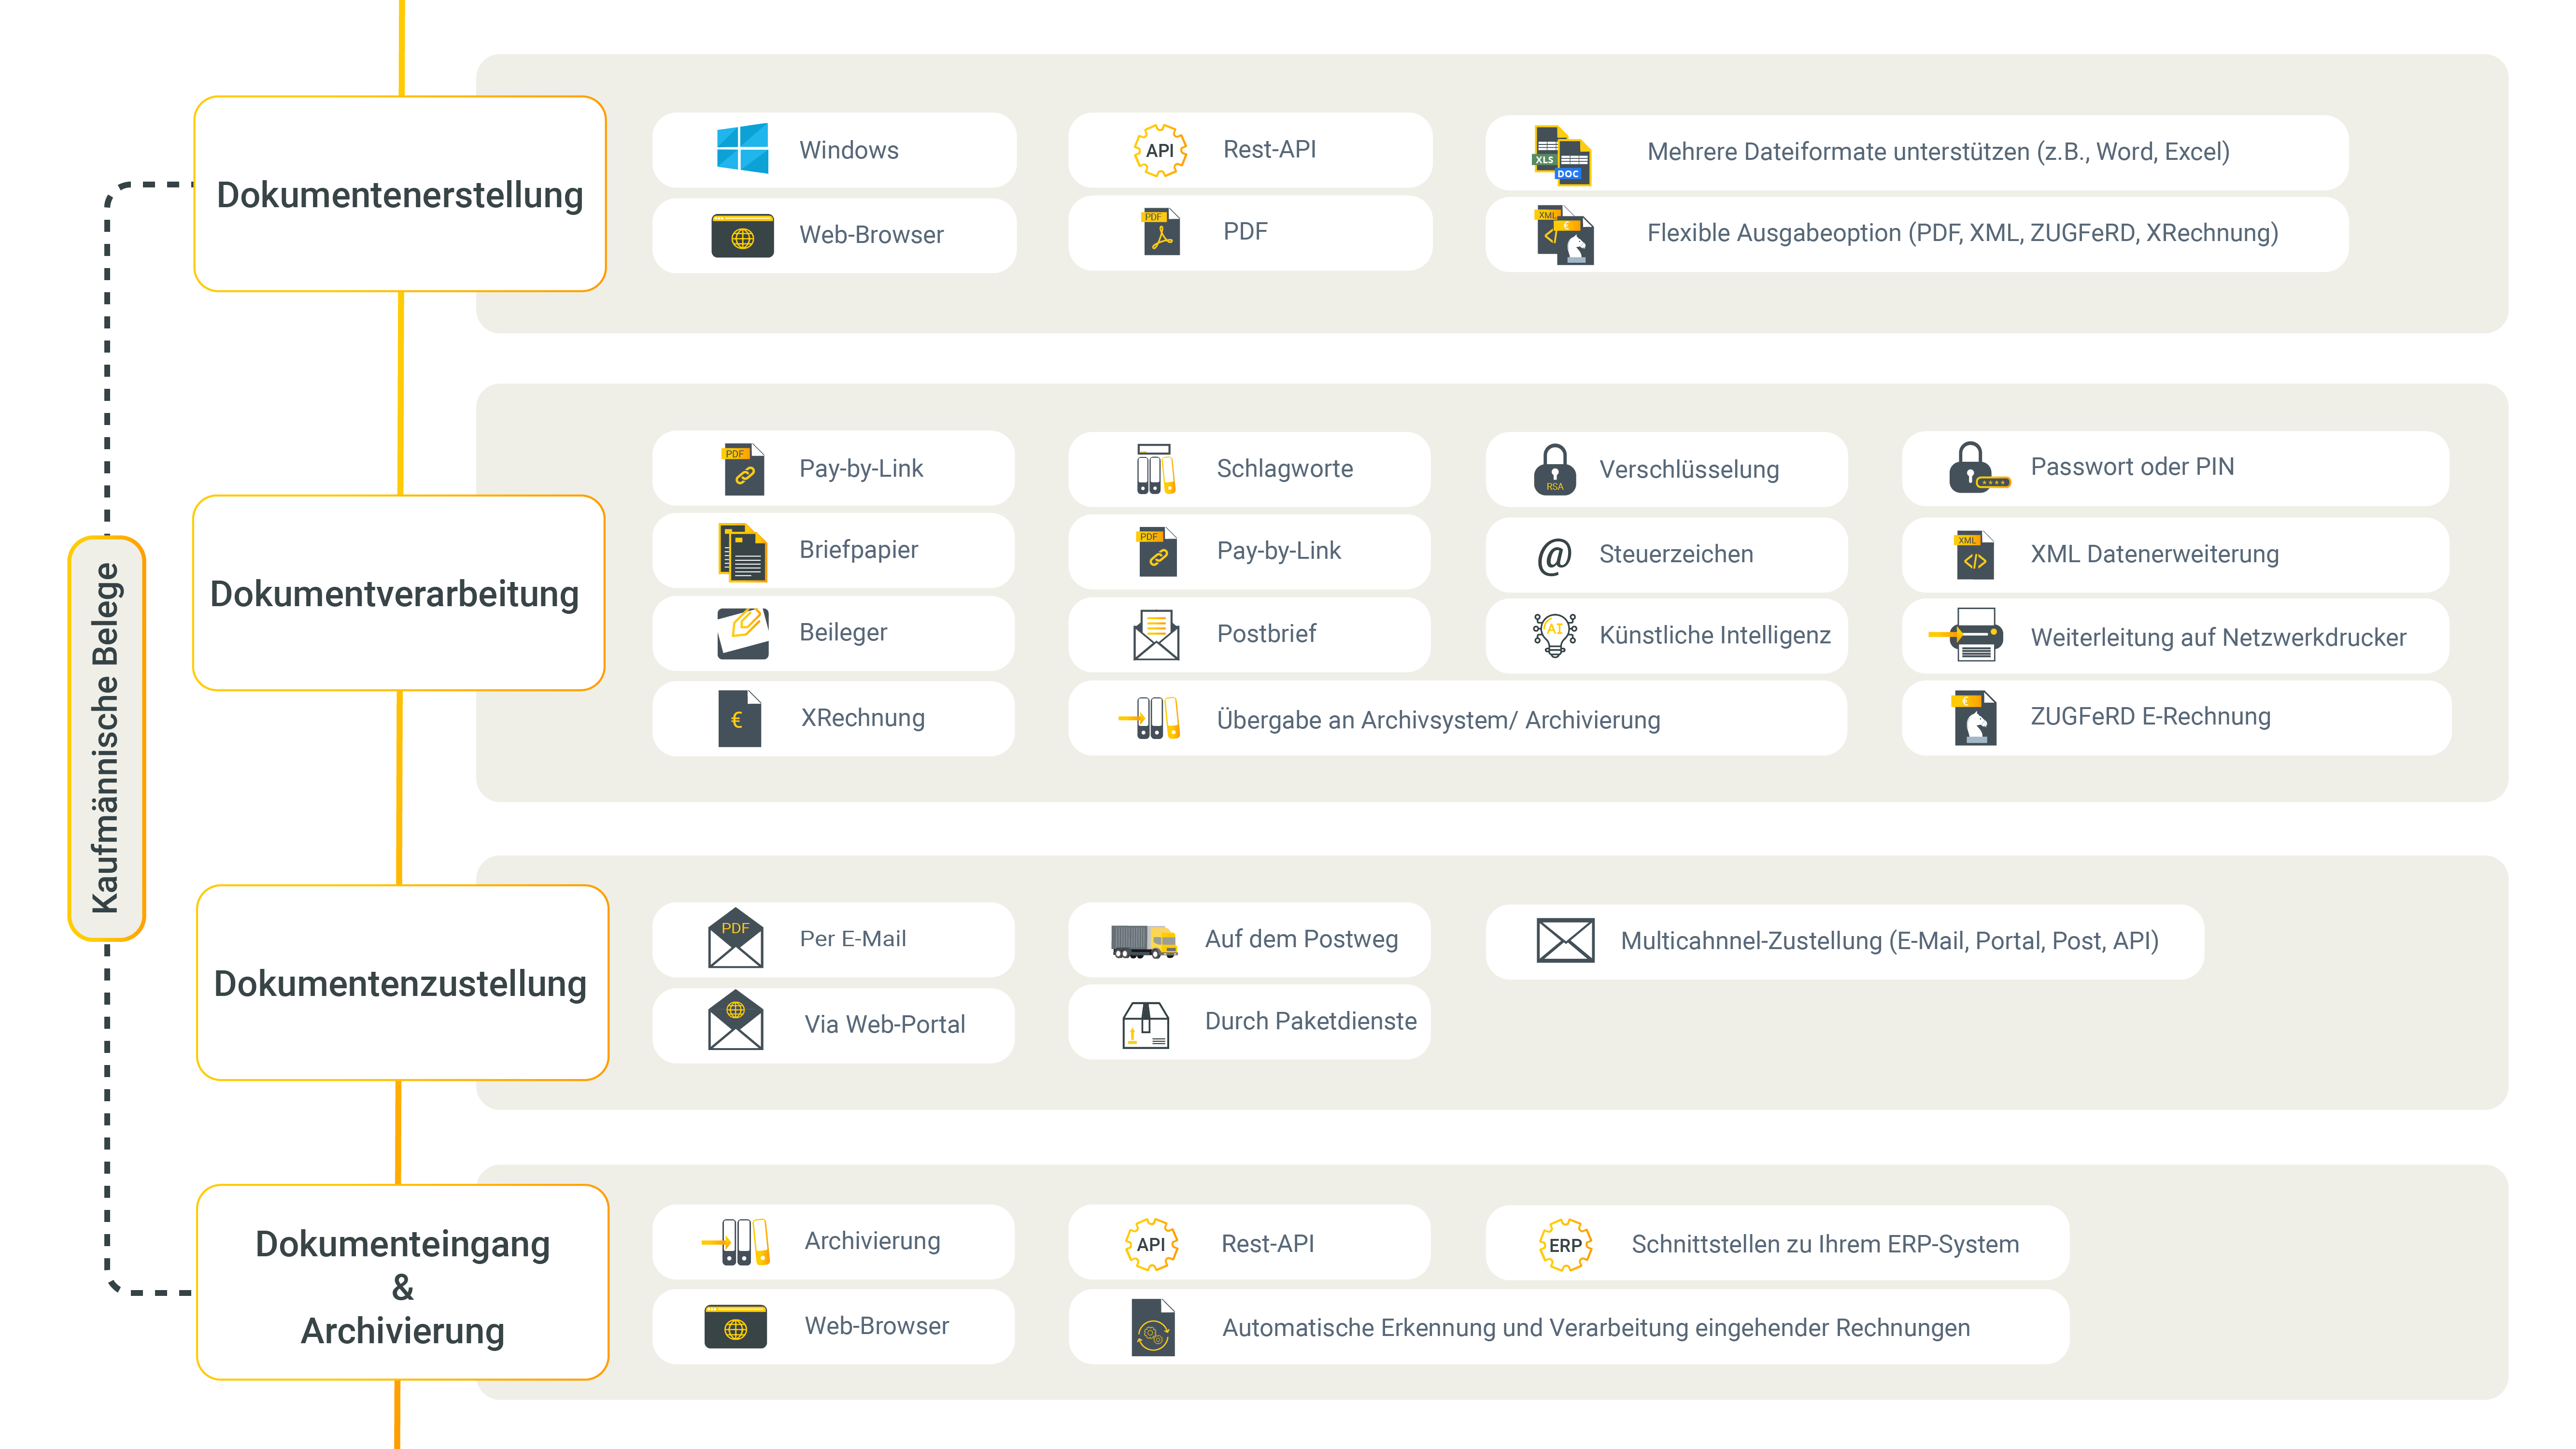Image resolution: width=2576 pixels, height=1449 pixels.
Task: Select the Dokumentenzustellung stage box
Action: coord(403,982)
